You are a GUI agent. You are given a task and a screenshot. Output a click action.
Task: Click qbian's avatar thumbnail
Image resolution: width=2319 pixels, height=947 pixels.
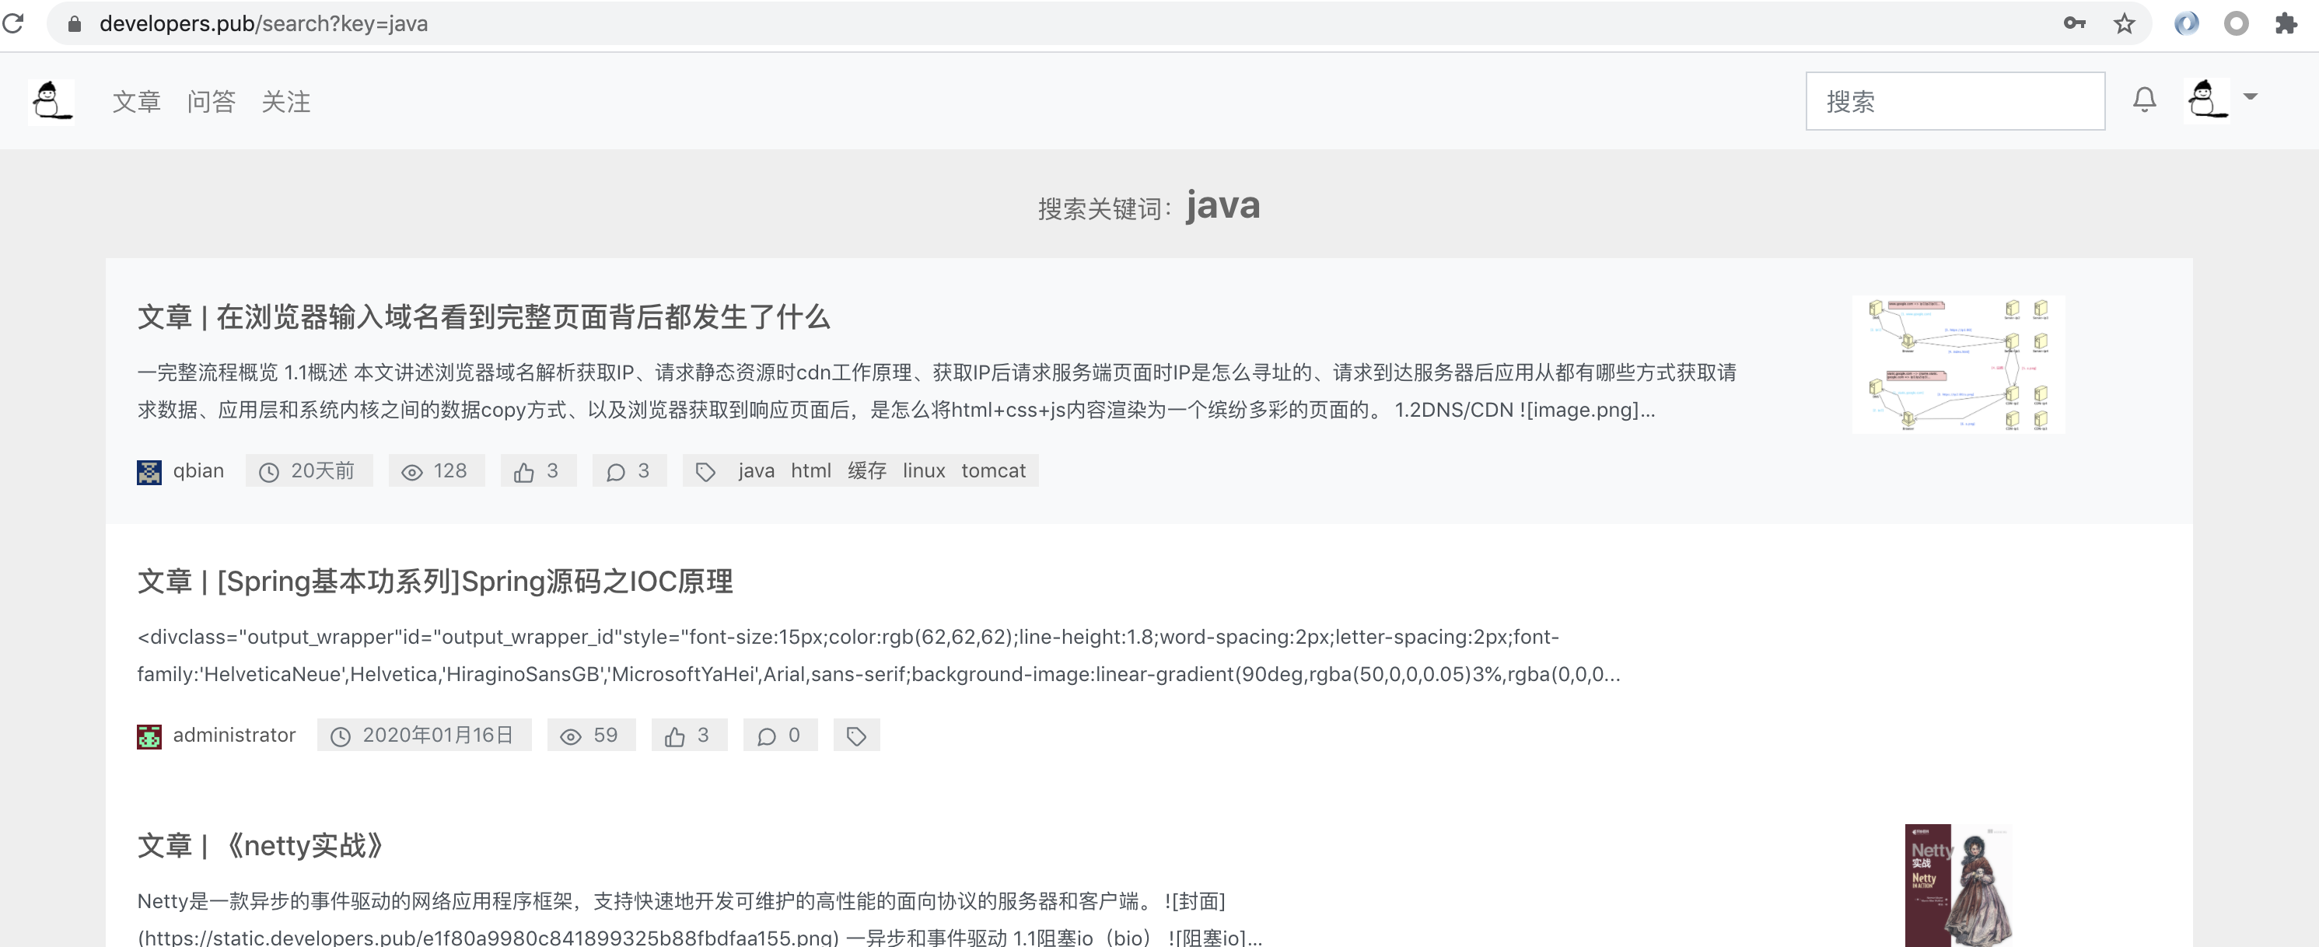pyautogui.click(x=149, y=470)
